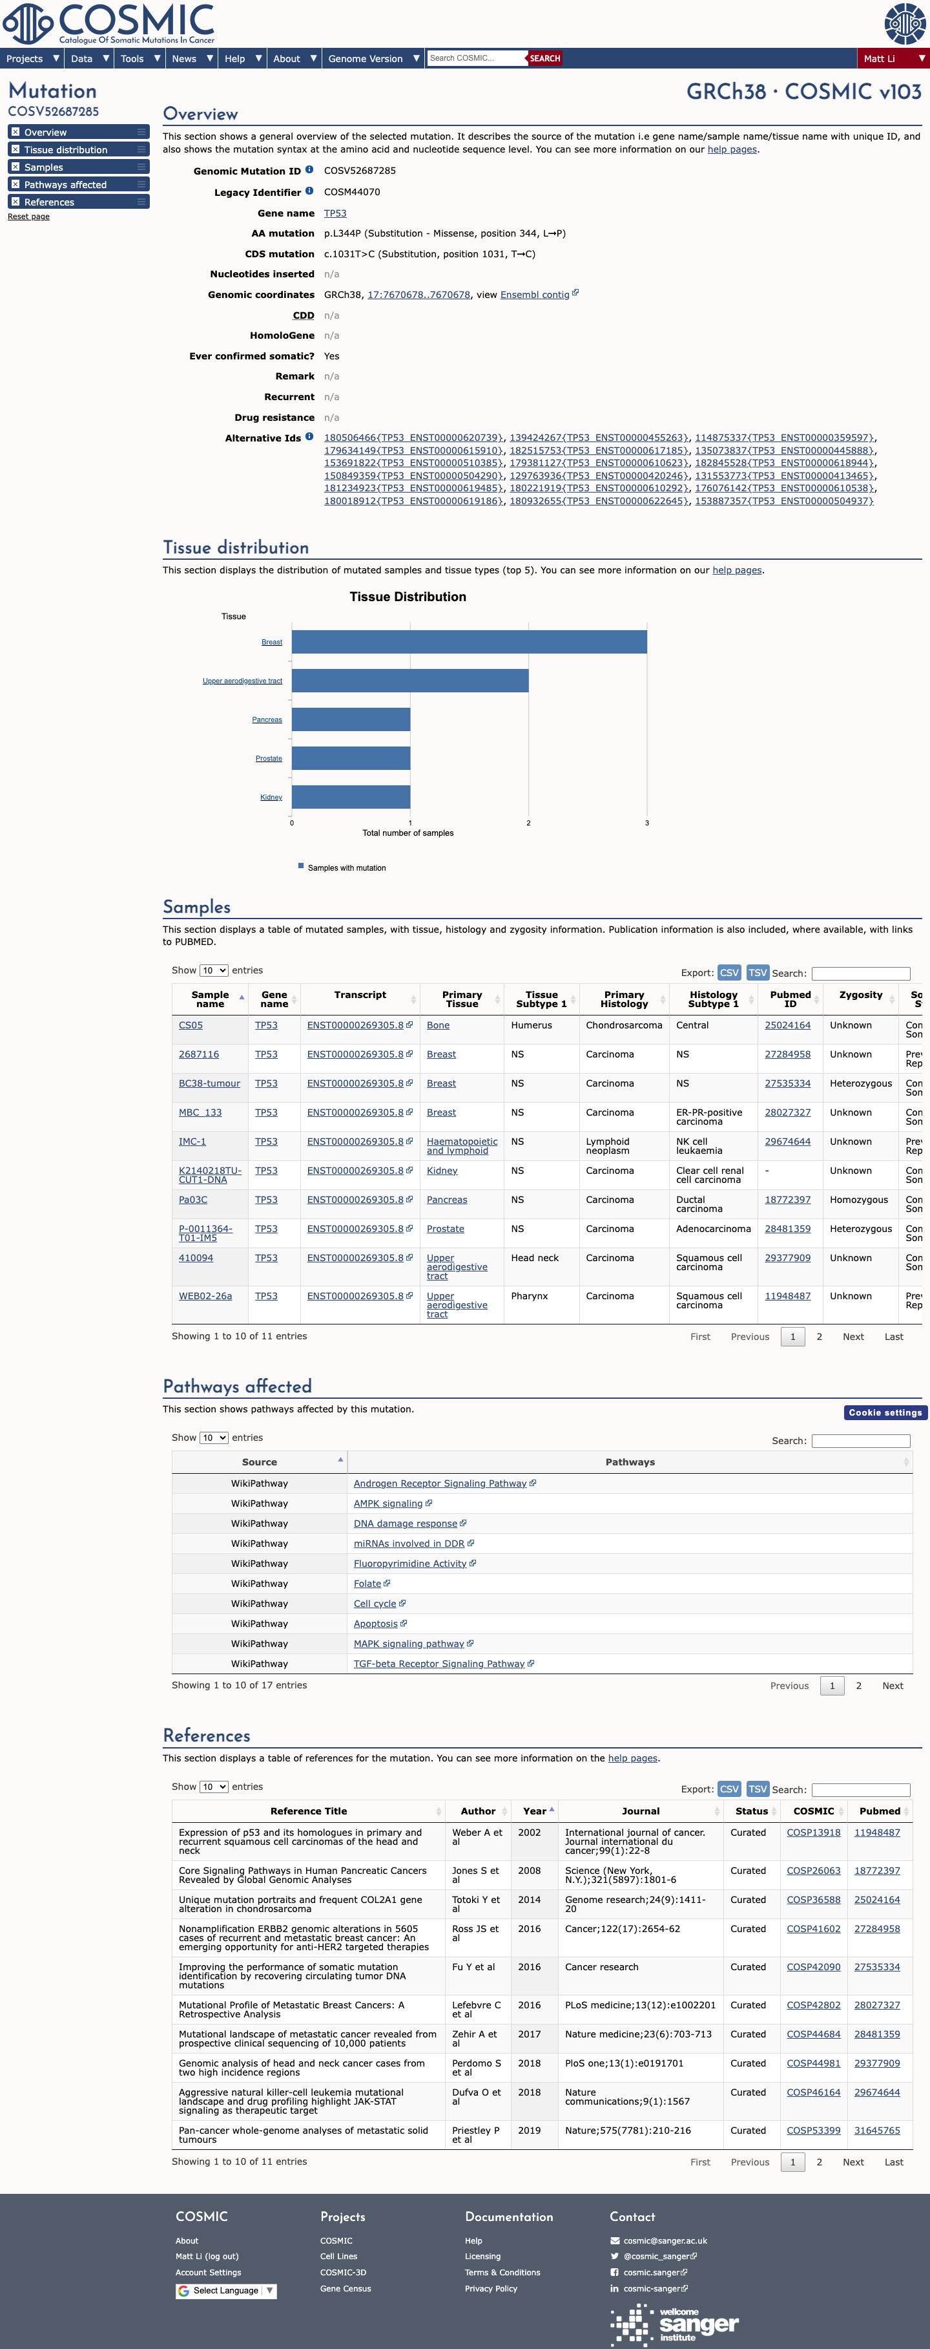Click the Facebook icon in footer contact
Screen dimensions: 930x2349
pos(615,2273)
